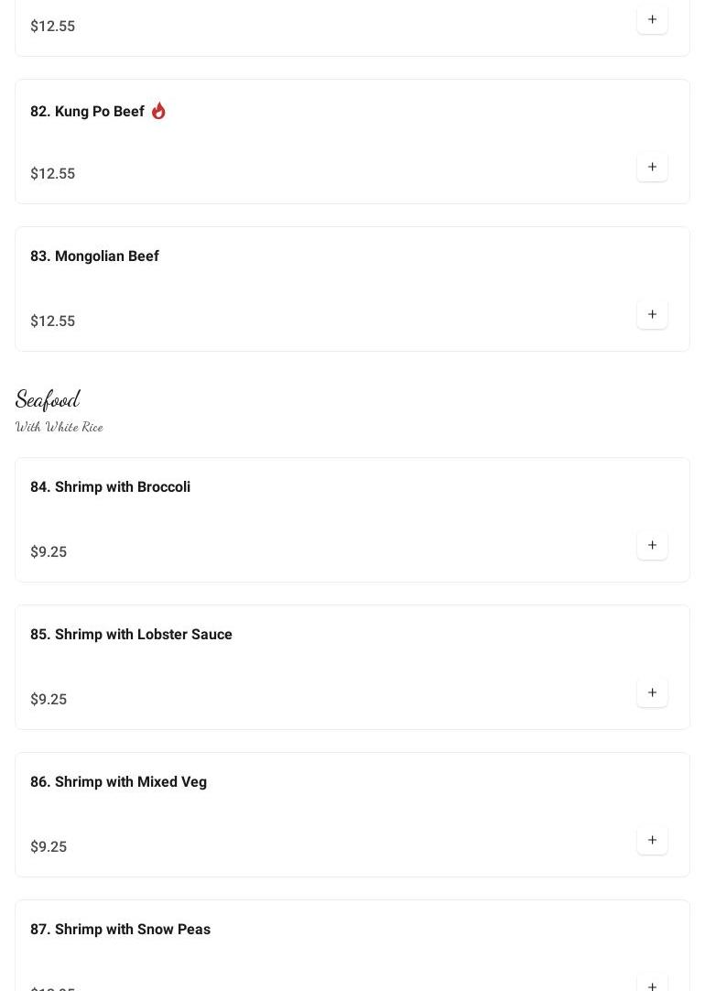Add Mongolian Beef with the plus icon
This screenshot has width=705, height=991.
click(x=652, y=314)
